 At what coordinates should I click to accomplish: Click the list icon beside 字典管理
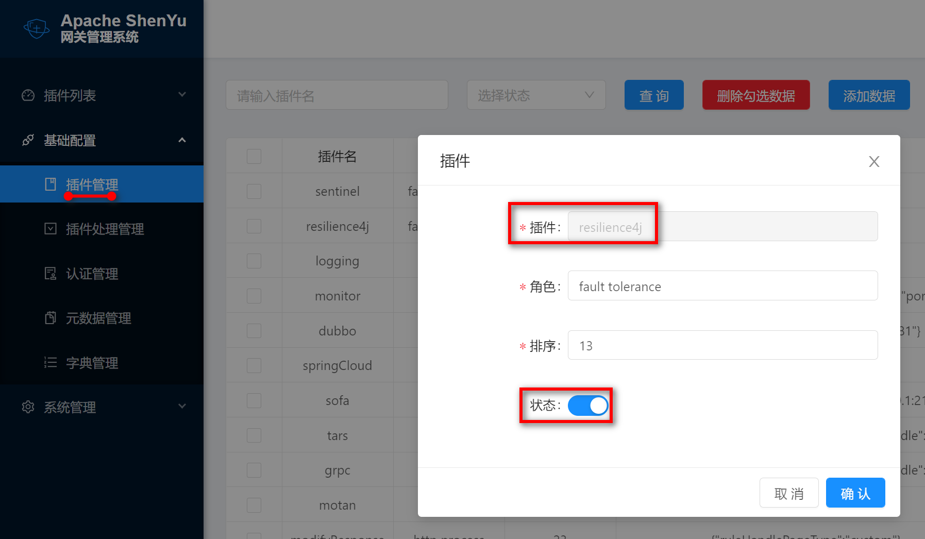51,363
